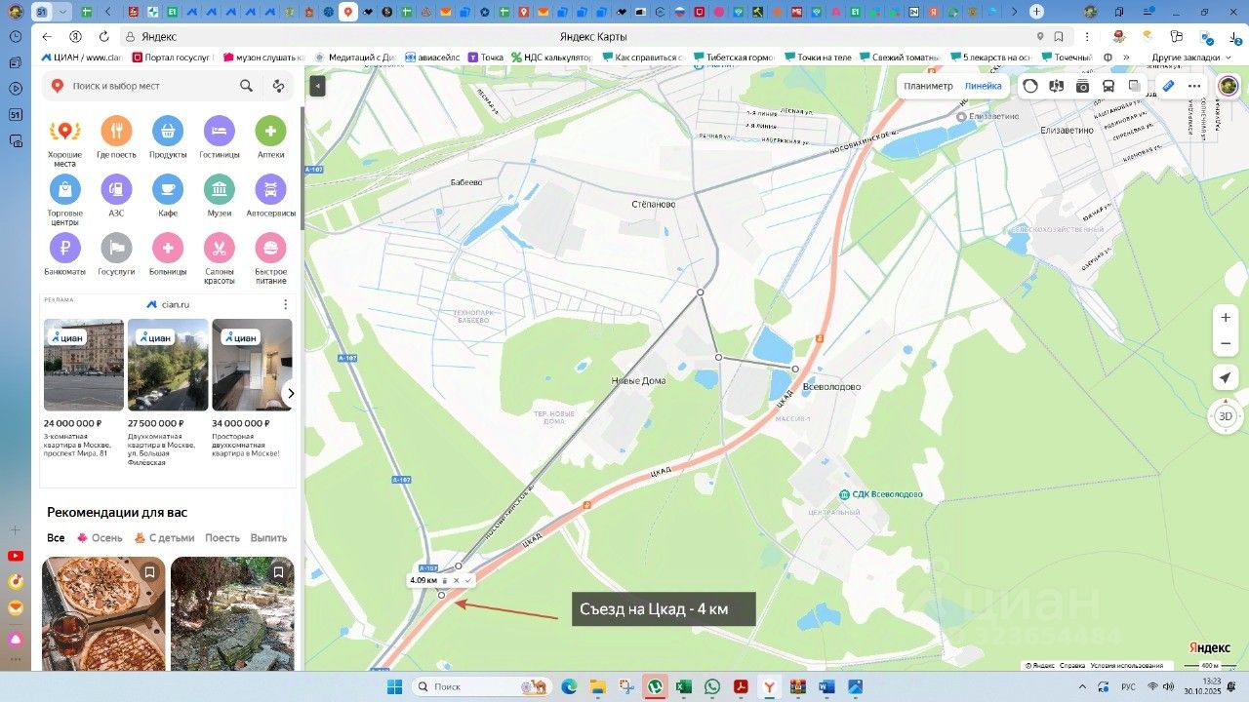The height and width of the screenshot is (702, 1249).
Task: Select the Аптеки pharmacy category icon
Action: [x=270, y=131]
